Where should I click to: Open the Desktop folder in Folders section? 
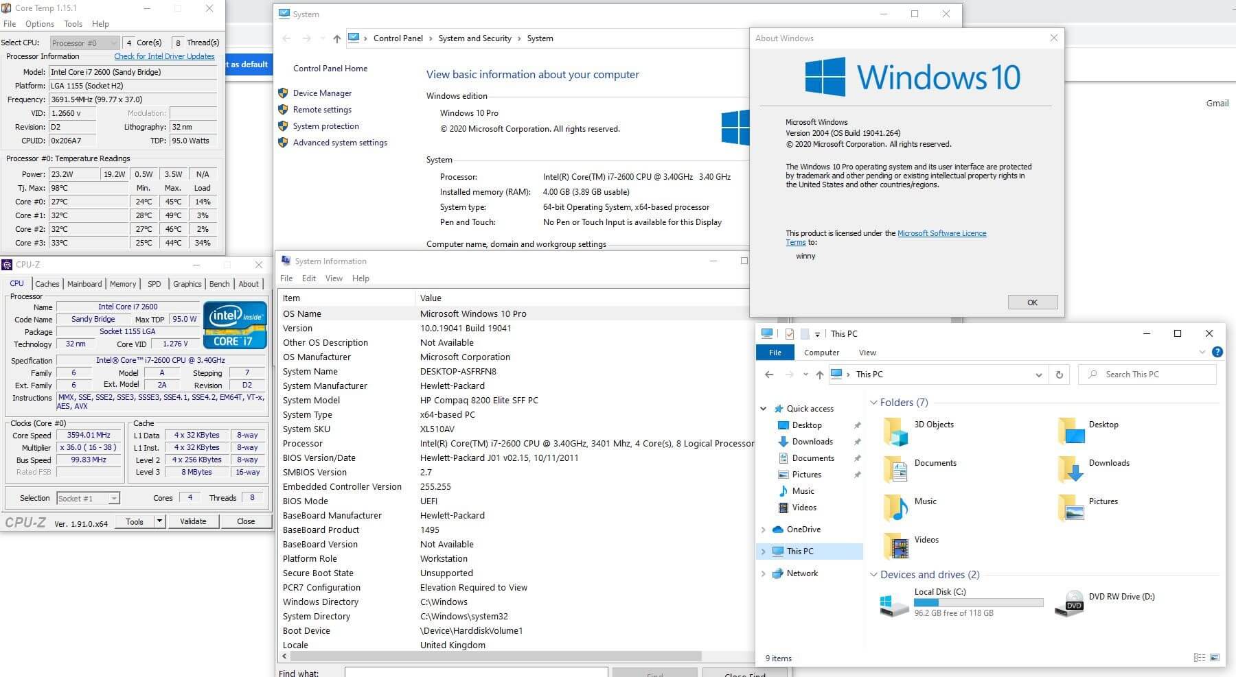point(1071,431)
